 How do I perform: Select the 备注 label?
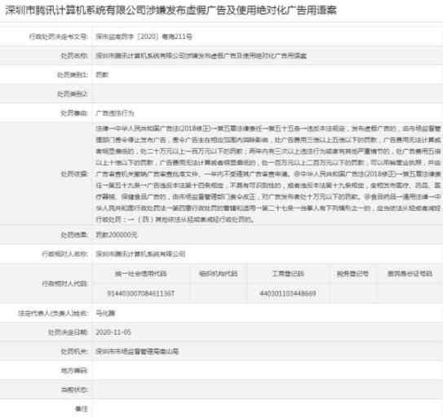click(x=82, y=409)
